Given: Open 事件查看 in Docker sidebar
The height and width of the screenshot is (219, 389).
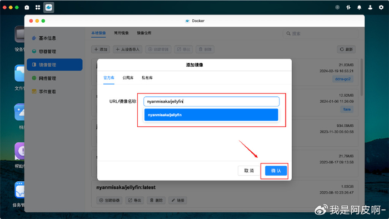Looking at the screenshot, I should 54,92.
